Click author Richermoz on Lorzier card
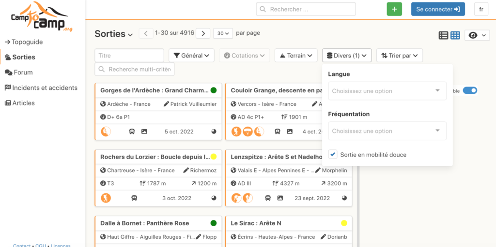 203,170
